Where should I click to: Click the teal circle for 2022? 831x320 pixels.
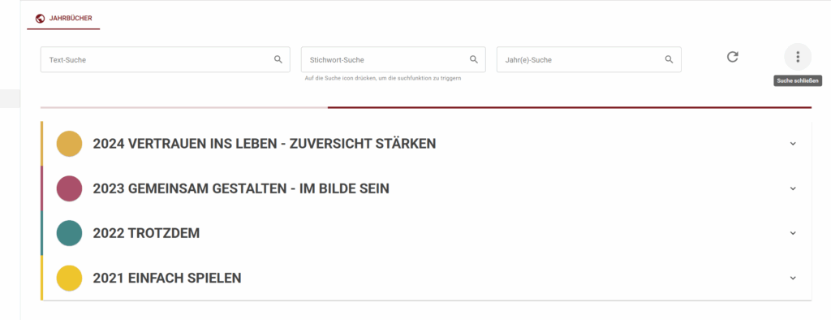click(70, 233)
